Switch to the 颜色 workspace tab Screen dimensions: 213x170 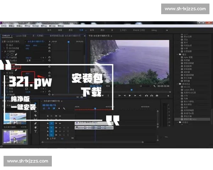[x=71, y=30]
